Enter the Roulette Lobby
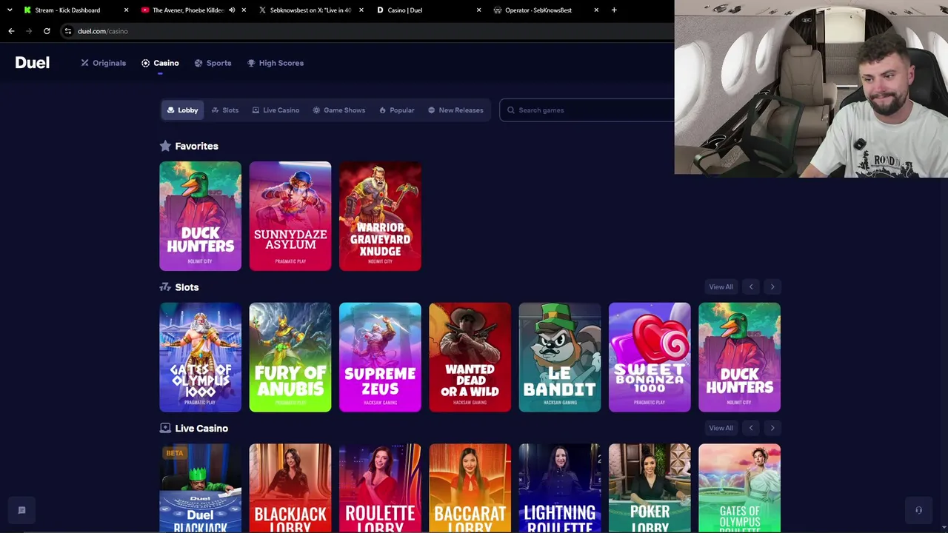The image size is (948, 533). point(380,488)
